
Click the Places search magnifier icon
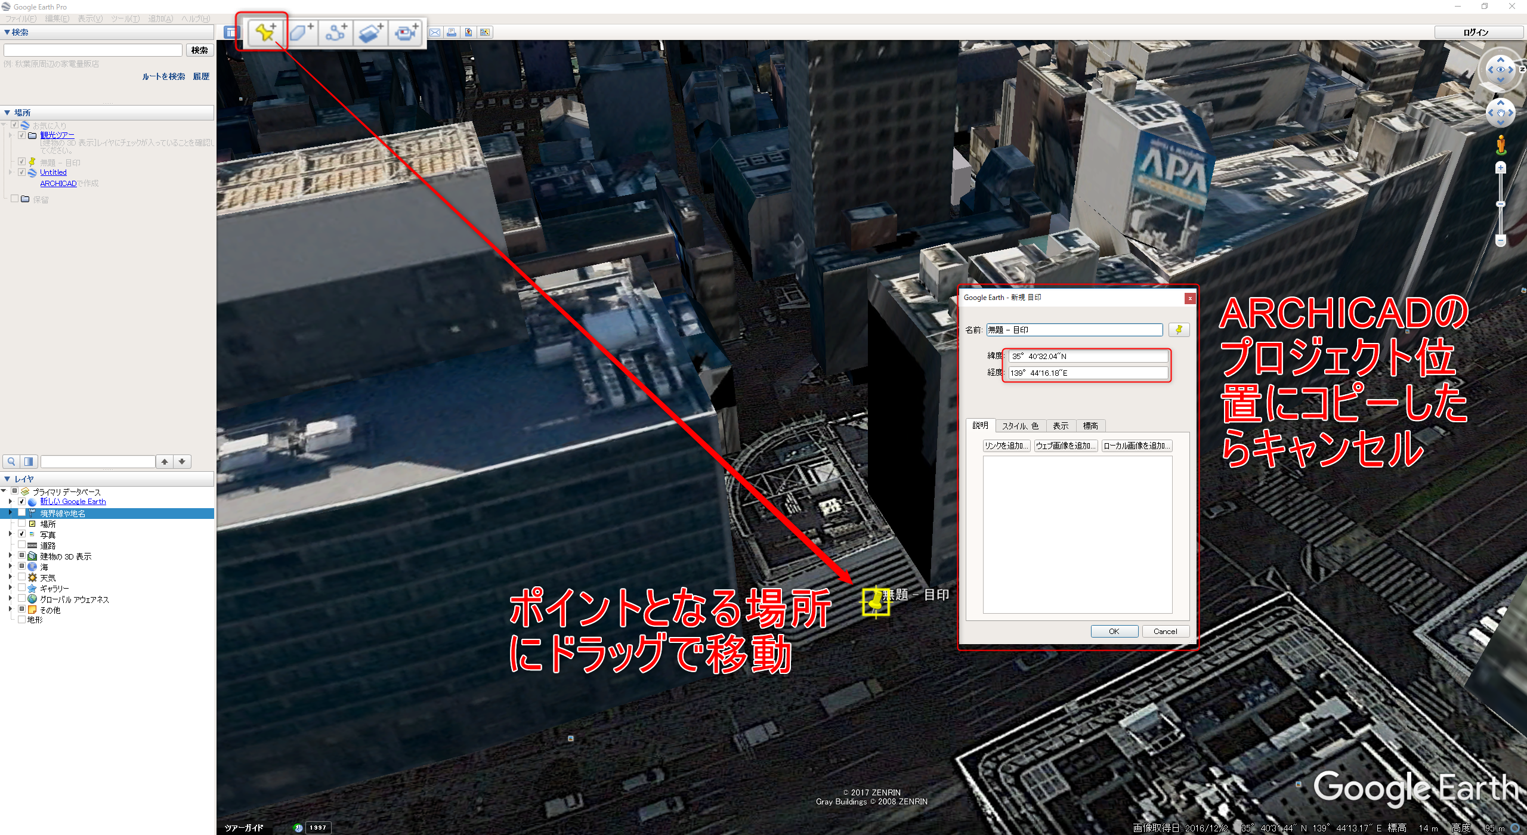[11, 461]
